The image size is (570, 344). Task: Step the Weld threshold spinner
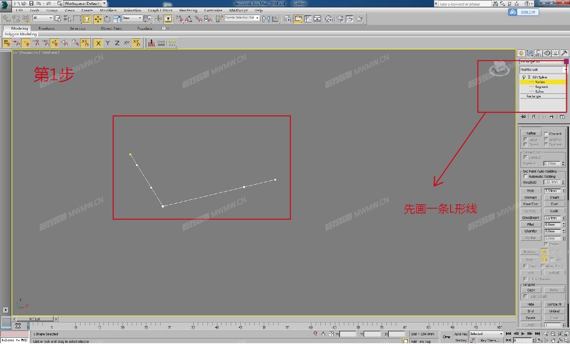tap(563, 191)
